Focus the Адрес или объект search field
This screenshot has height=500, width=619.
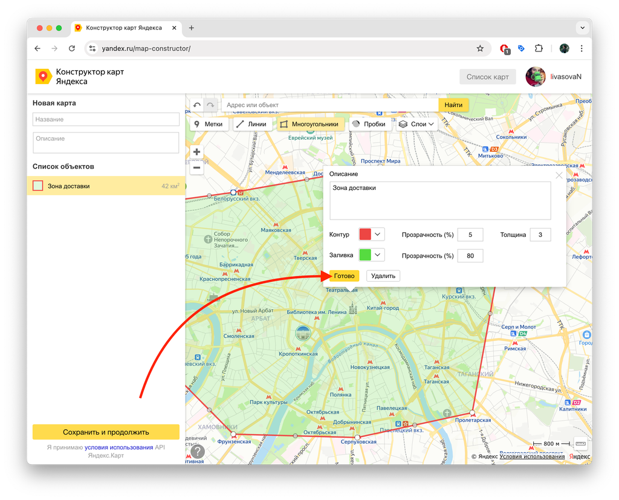point(330,105)
